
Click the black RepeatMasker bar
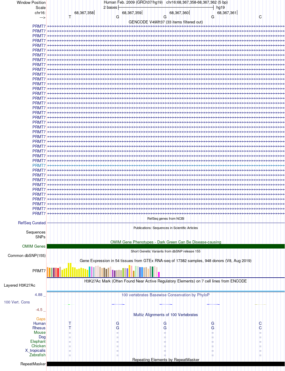[x=166, y=364]
